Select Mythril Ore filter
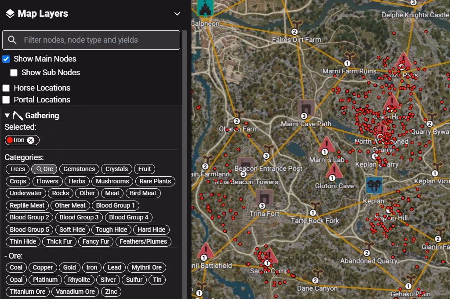 [x=147, y=267]
